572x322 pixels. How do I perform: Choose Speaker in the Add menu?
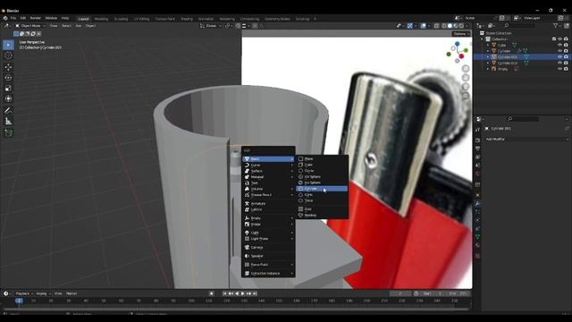268,256
